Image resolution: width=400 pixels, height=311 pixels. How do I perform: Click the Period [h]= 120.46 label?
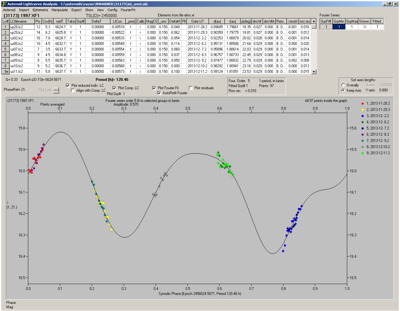112,80
